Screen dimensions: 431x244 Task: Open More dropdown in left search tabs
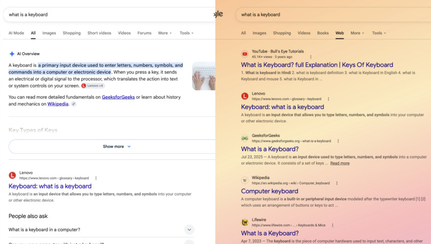coord(165,33)
